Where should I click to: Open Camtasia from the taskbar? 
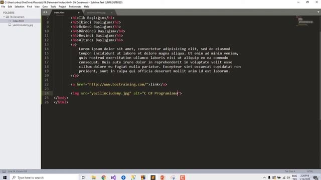point(183,177)
